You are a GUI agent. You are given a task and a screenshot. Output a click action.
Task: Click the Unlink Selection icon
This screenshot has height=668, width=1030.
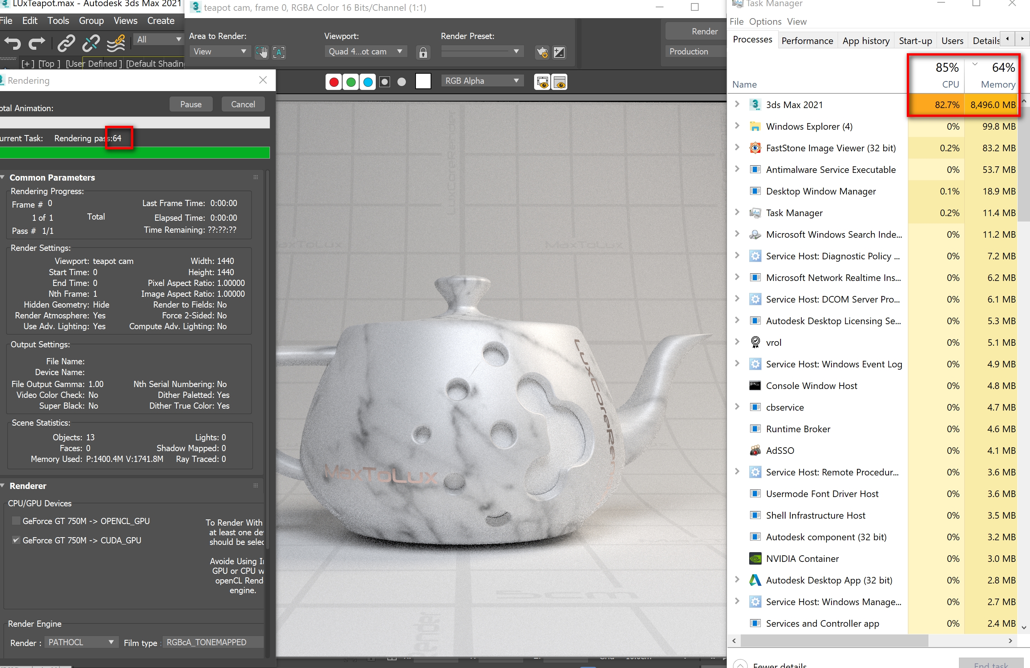pos(91,43)
